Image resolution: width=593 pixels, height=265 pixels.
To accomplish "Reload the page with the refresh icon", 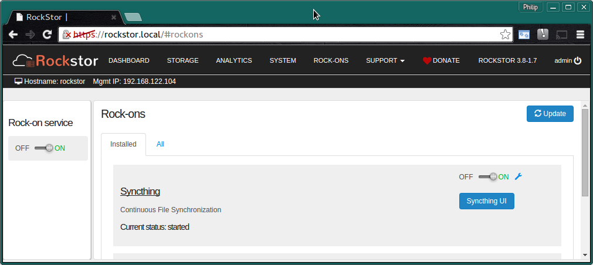I will coord(47,35).
